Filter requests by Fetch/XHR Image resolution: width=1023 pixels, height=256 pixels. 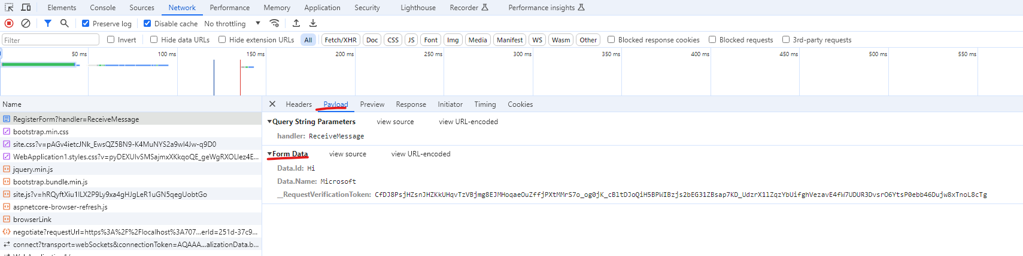click(x=341, y=40)
